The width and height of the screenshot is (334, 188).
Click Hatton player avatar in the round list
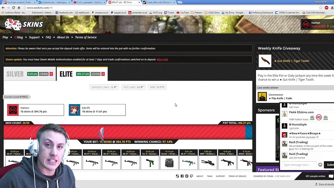[13, 110]
